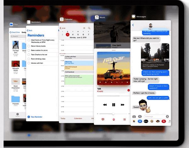
Task: Tap red image search icon in Messages
Action: pos(164,121)
